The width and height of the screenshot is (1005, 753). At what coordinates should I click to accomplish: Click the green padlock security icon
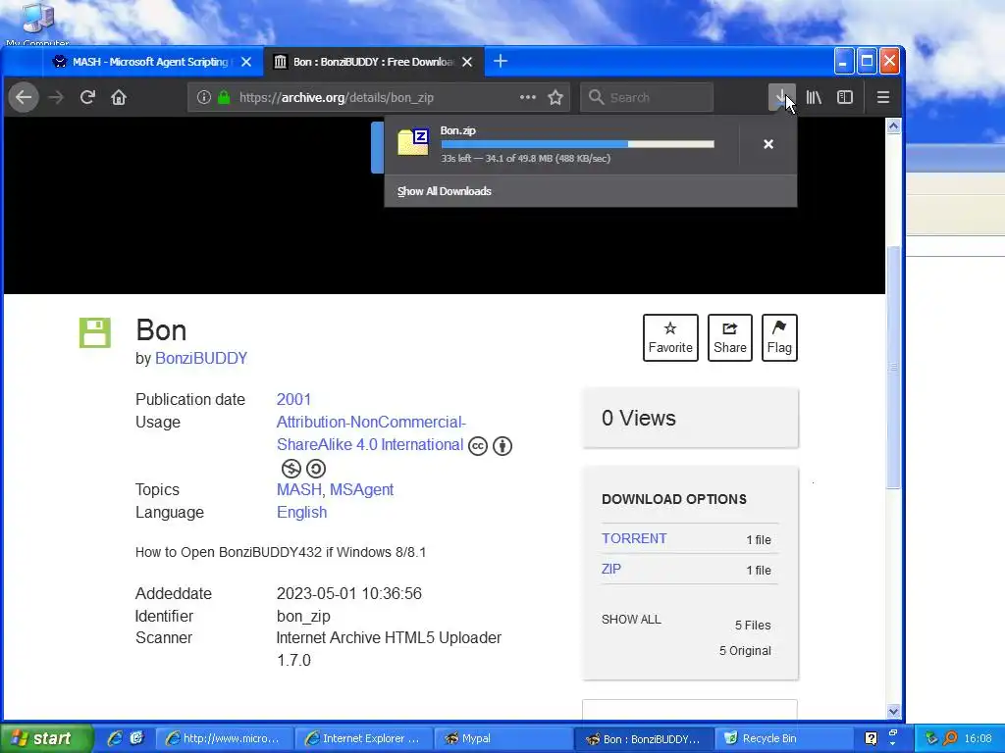click(x=224, y=97)
